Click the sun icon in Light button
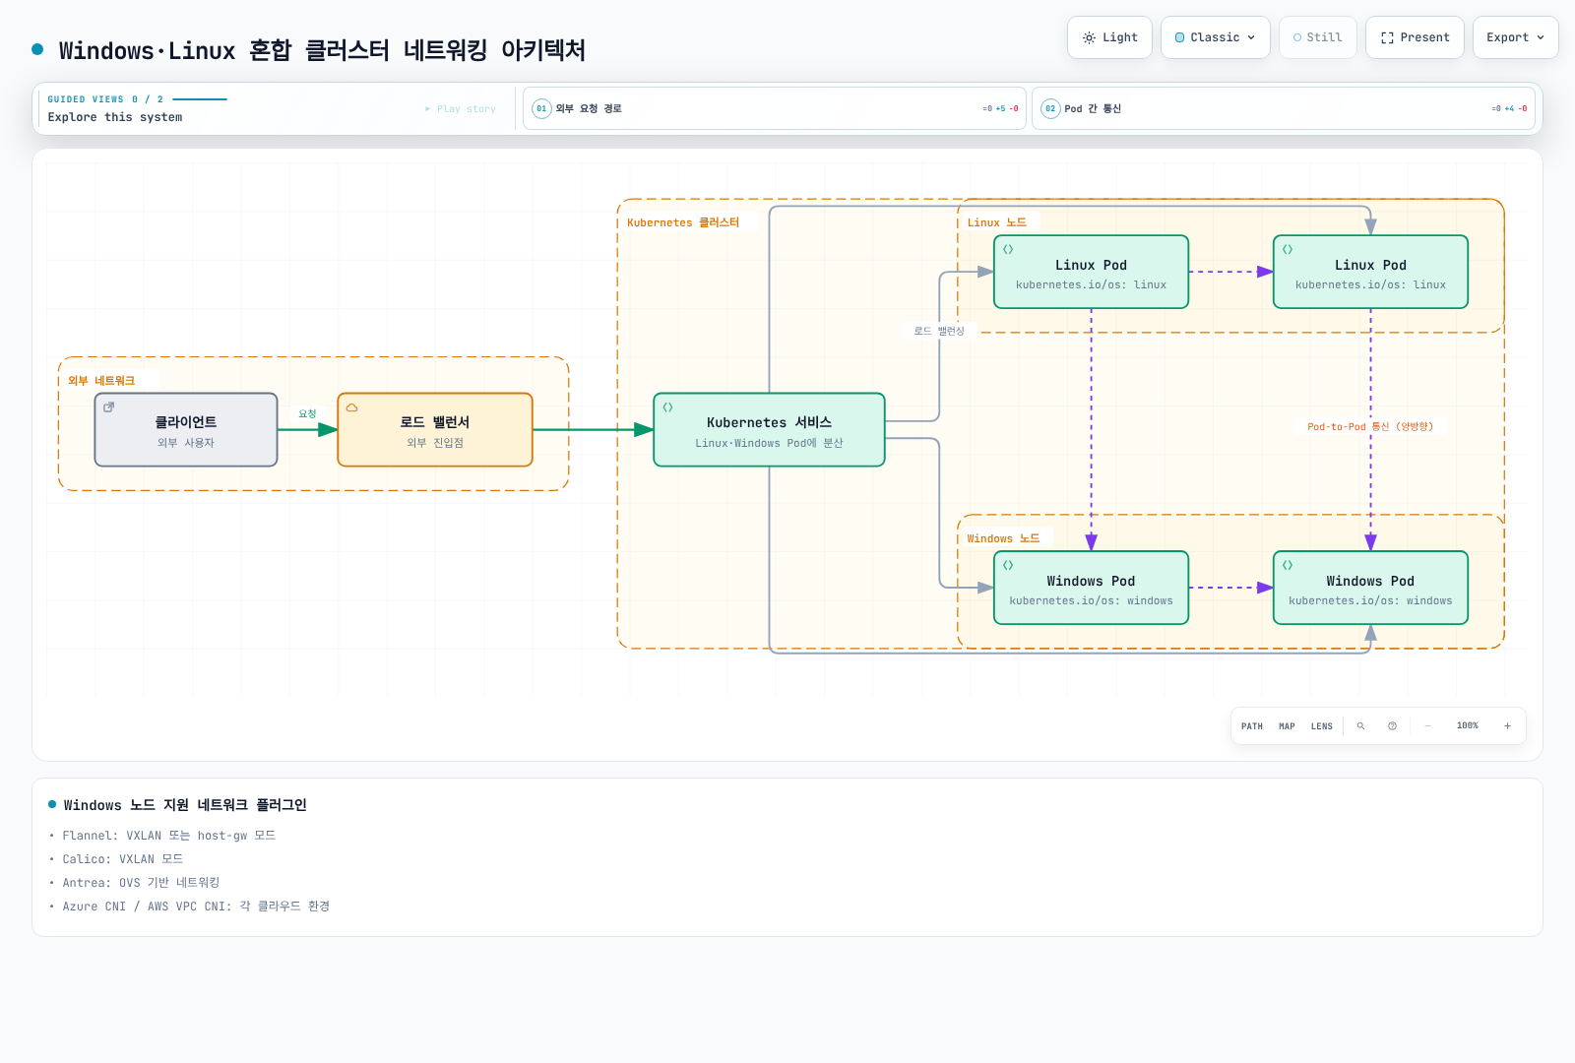 click(x=1089, y=38)
